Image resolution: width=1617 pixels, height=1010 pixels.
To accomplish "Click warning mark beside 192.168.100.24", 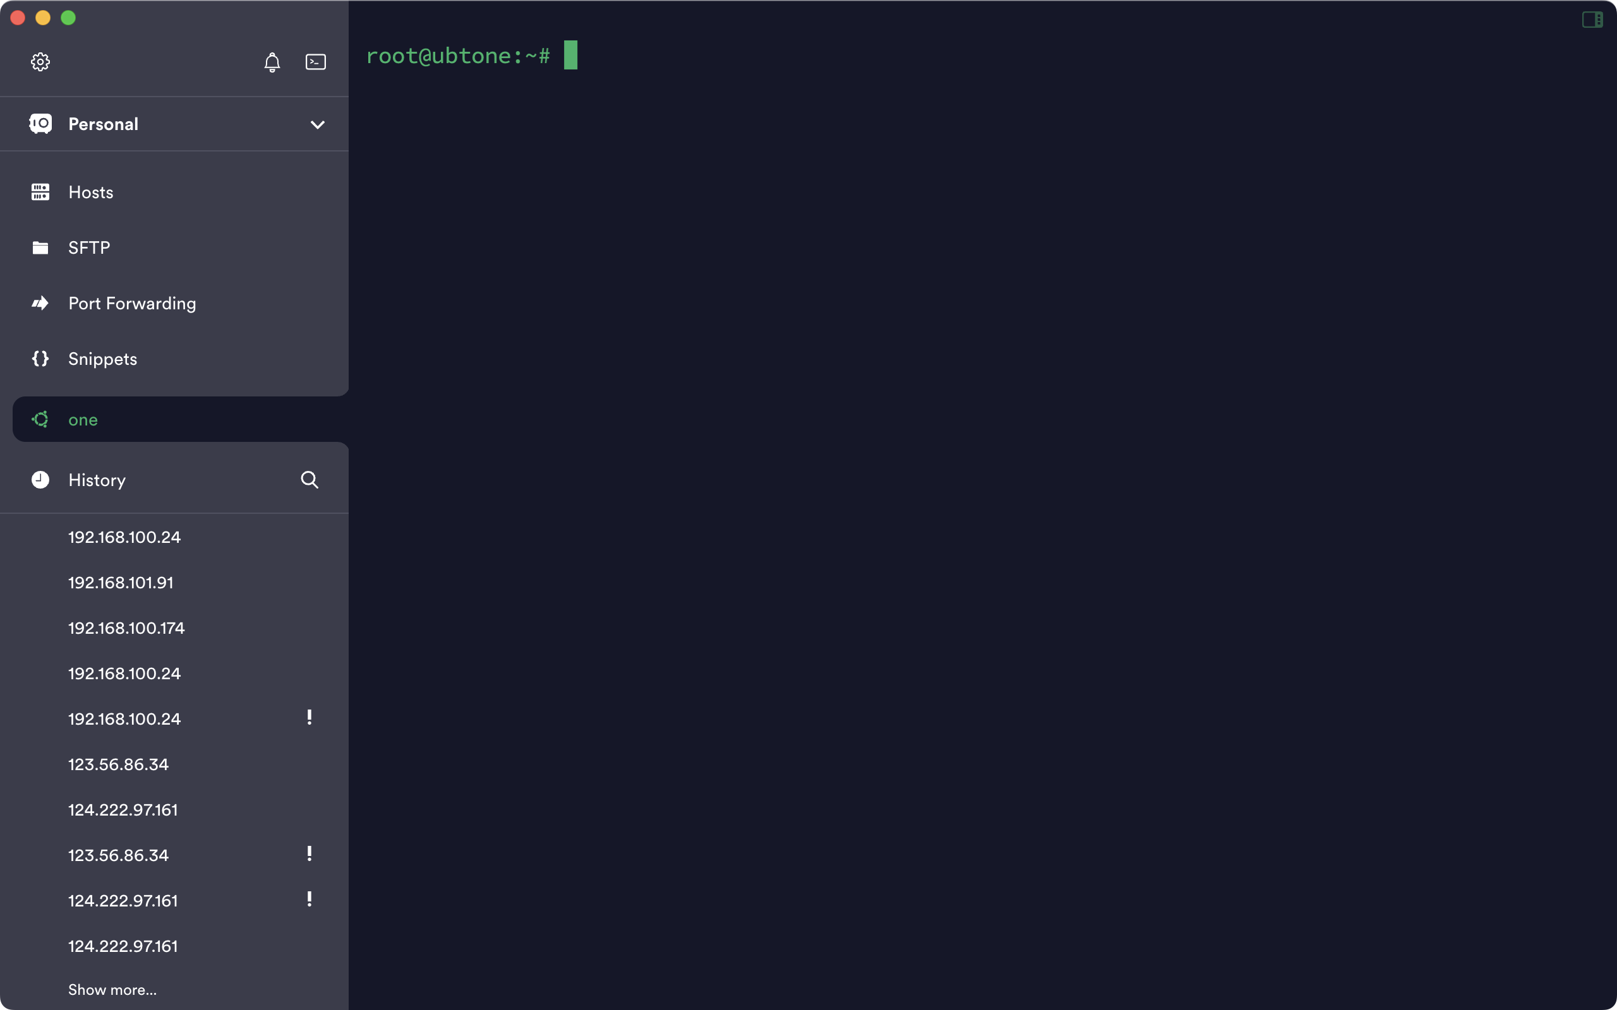I will tap(310, 718).
